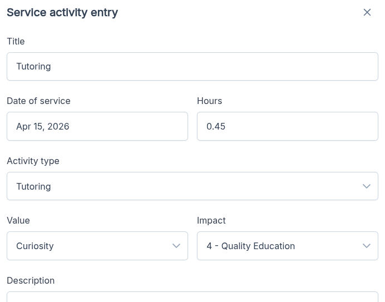Click the chevron arrow in Impact field

click(x=366, y=246)
